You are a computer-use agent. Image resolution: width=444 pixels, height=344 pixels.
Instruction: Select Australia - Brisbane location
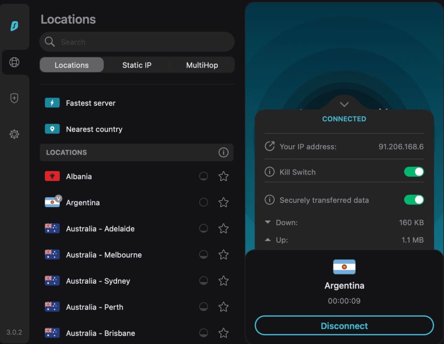pos(137,333)
